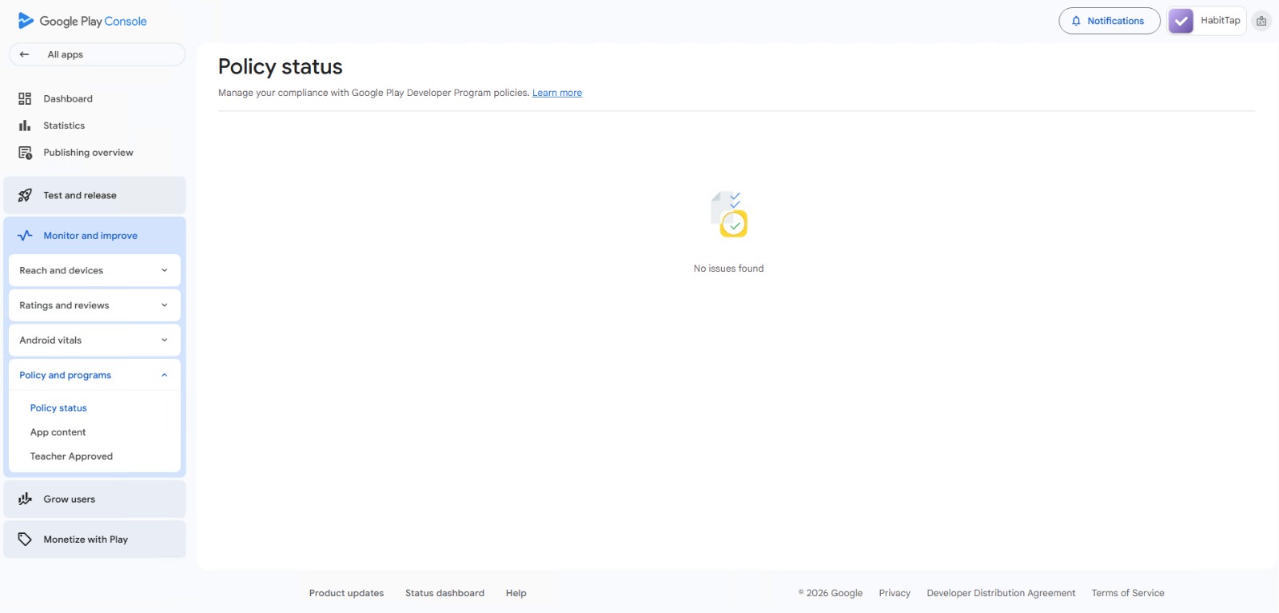
Task: Click the Policy status page heading
Action: tap(281, 67)
